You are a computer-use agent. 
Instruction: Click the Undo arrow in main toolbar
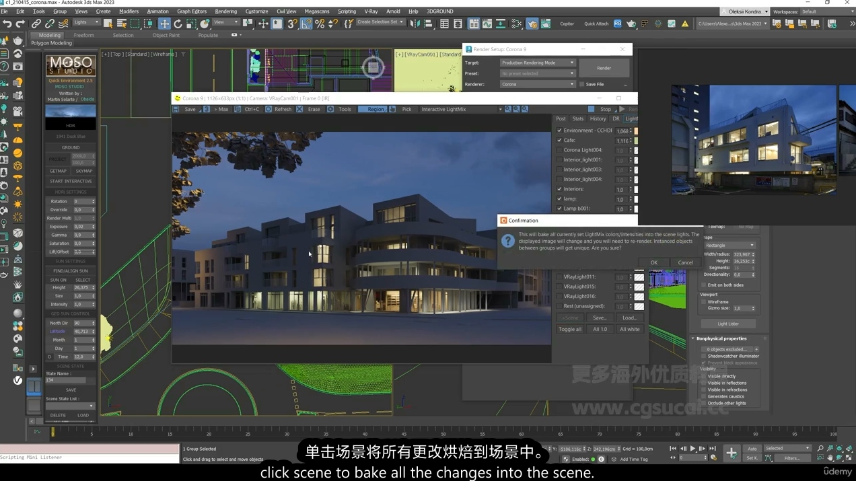pyautogui.click(x=7, y=24)
